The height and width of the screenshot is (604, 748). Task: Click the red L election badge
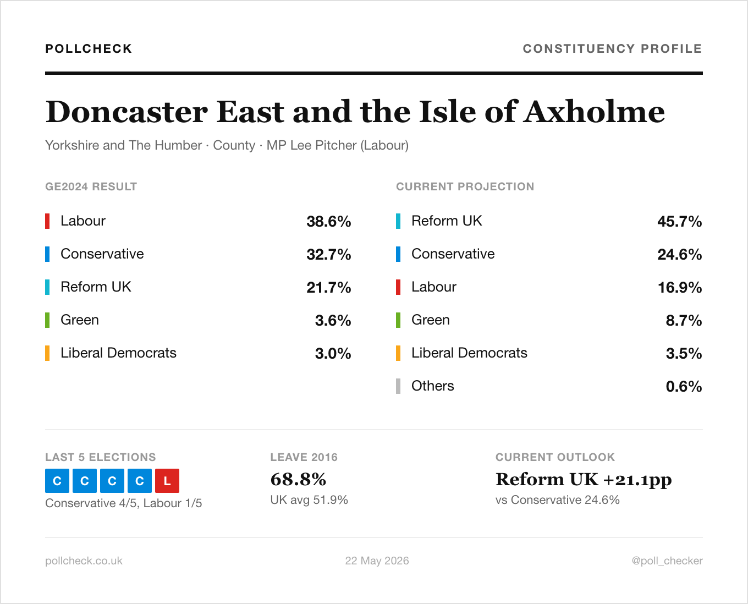pos(167,481)
